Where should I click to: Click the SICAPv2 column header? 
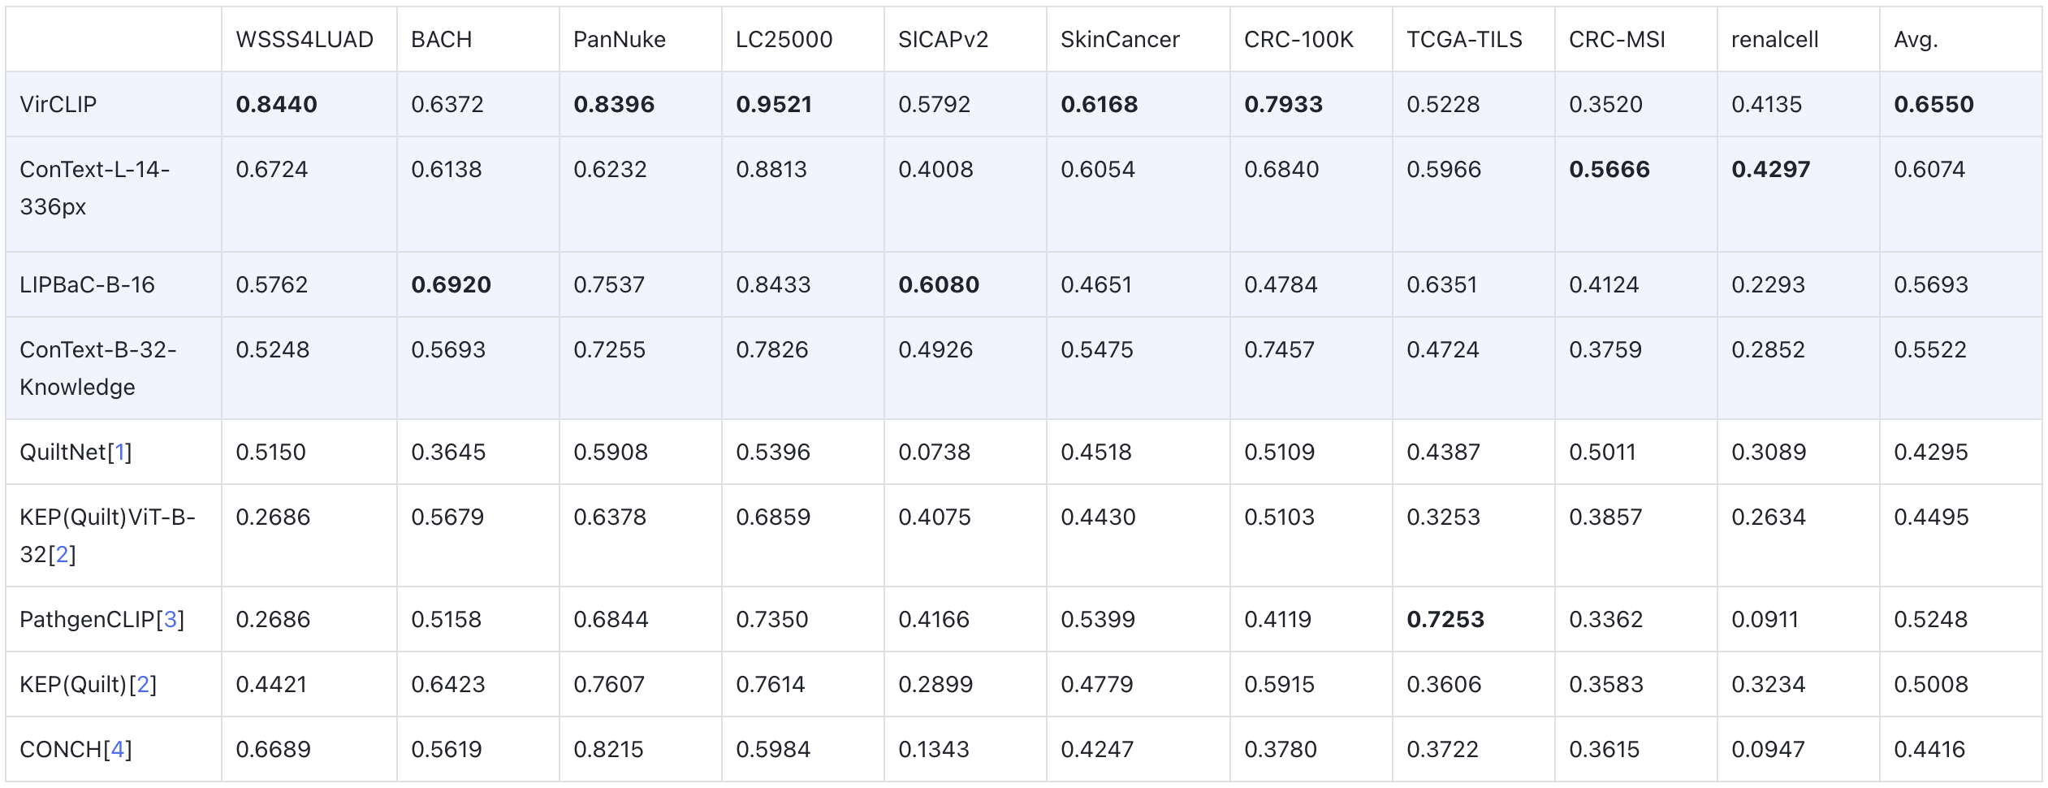pyautogui.click(x=943, y=40)
